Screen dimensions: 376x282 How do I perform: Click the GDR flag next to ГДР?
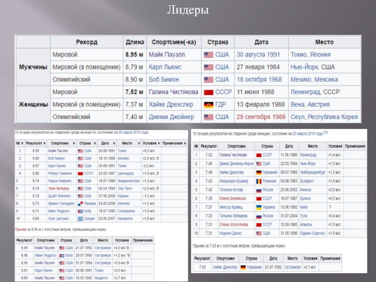208,105
